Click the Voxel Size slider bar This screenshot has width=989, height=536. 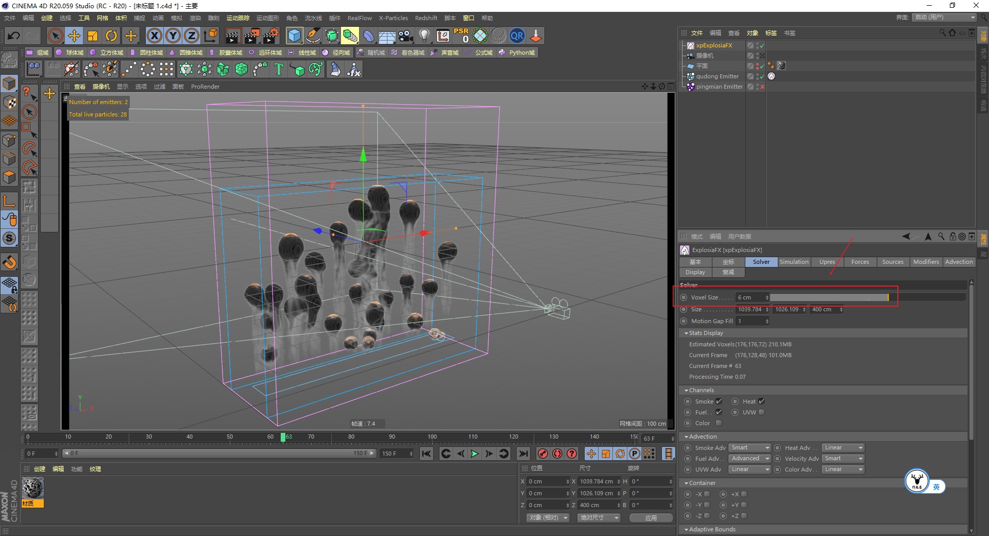829,297
